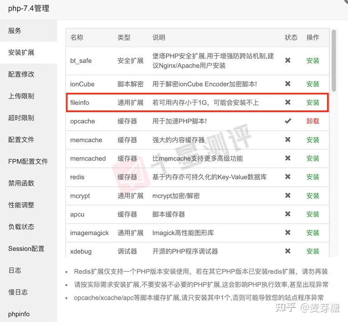Switch to the 上传限制 tab

coord(29,96)
